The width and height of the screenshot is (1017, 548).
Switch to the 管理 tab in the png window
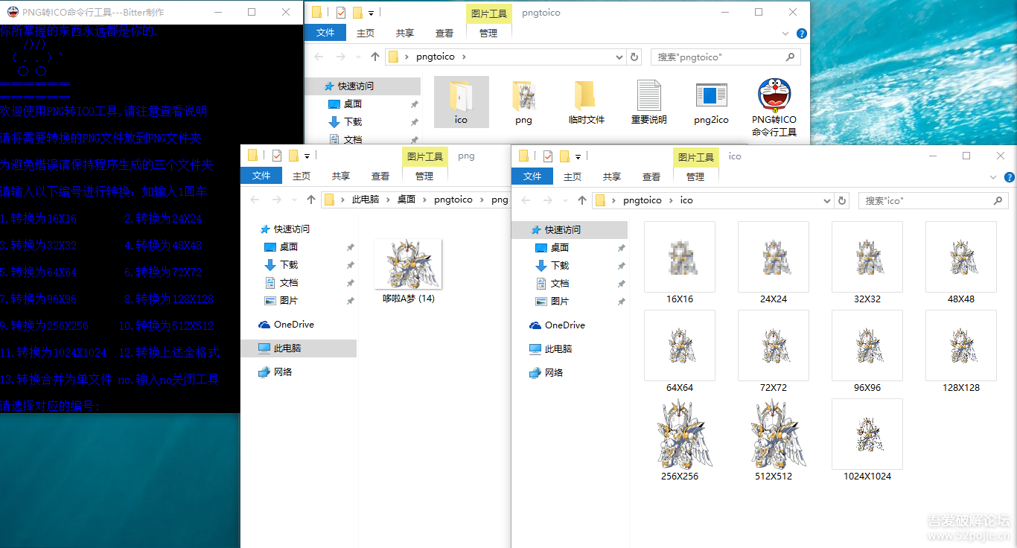[424, 176]
